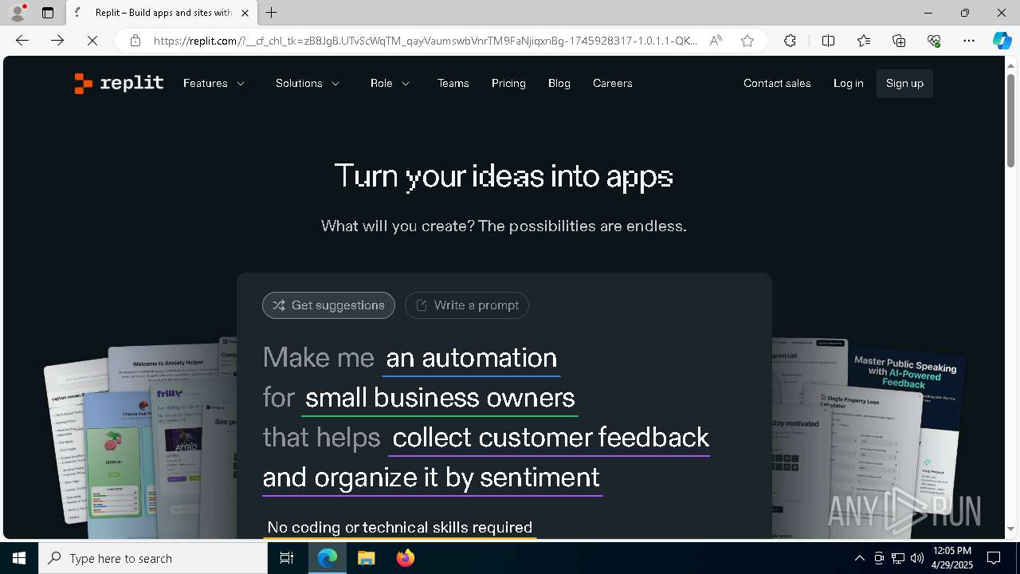This screenshot has height=574, width=1020.
Task: Open the Edge profile icon
Action: (18, 13)
